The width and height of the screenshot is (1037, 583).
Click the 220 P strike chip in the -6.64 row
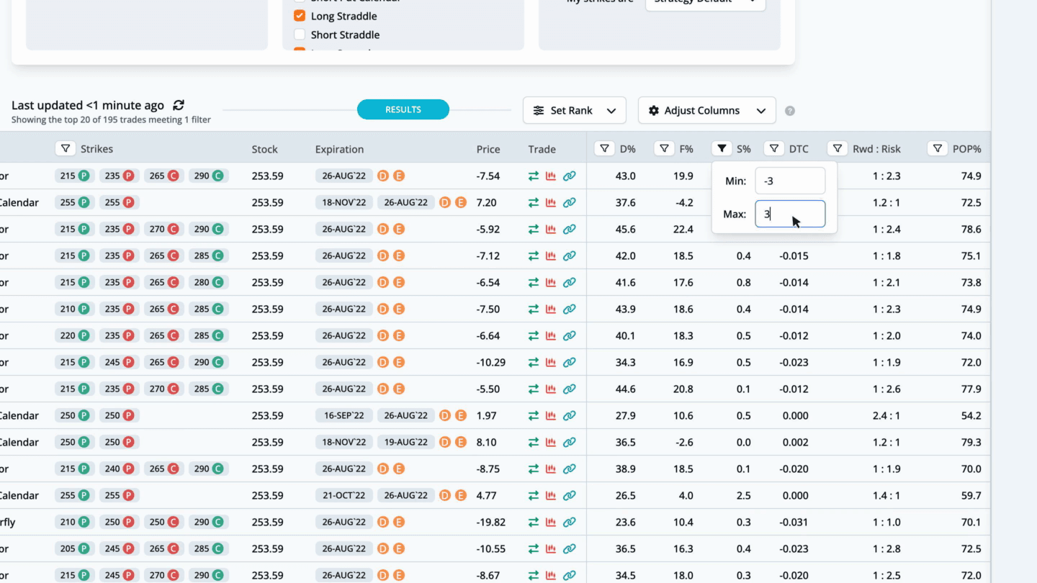[75, 335]
